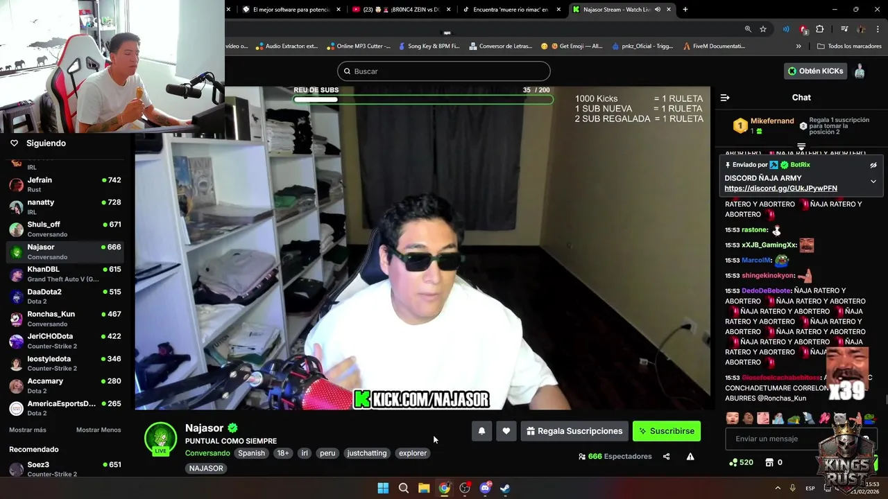
Task: Open DaaDota2 channel in the sidebar
Action: tap(66, 296)
